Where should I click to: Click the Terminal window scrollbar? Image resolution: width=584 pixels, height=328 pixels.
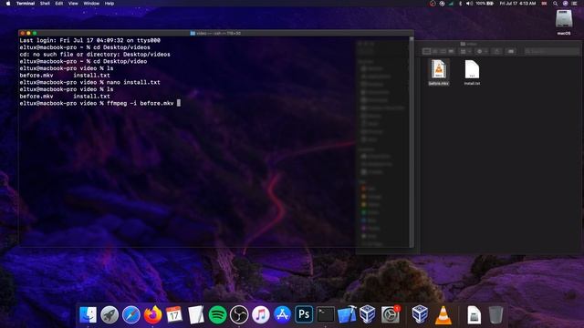(x=412, y=141)
